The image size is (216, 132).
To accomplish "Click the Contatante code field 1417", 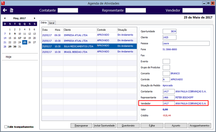I will click(x=168, y=92).
